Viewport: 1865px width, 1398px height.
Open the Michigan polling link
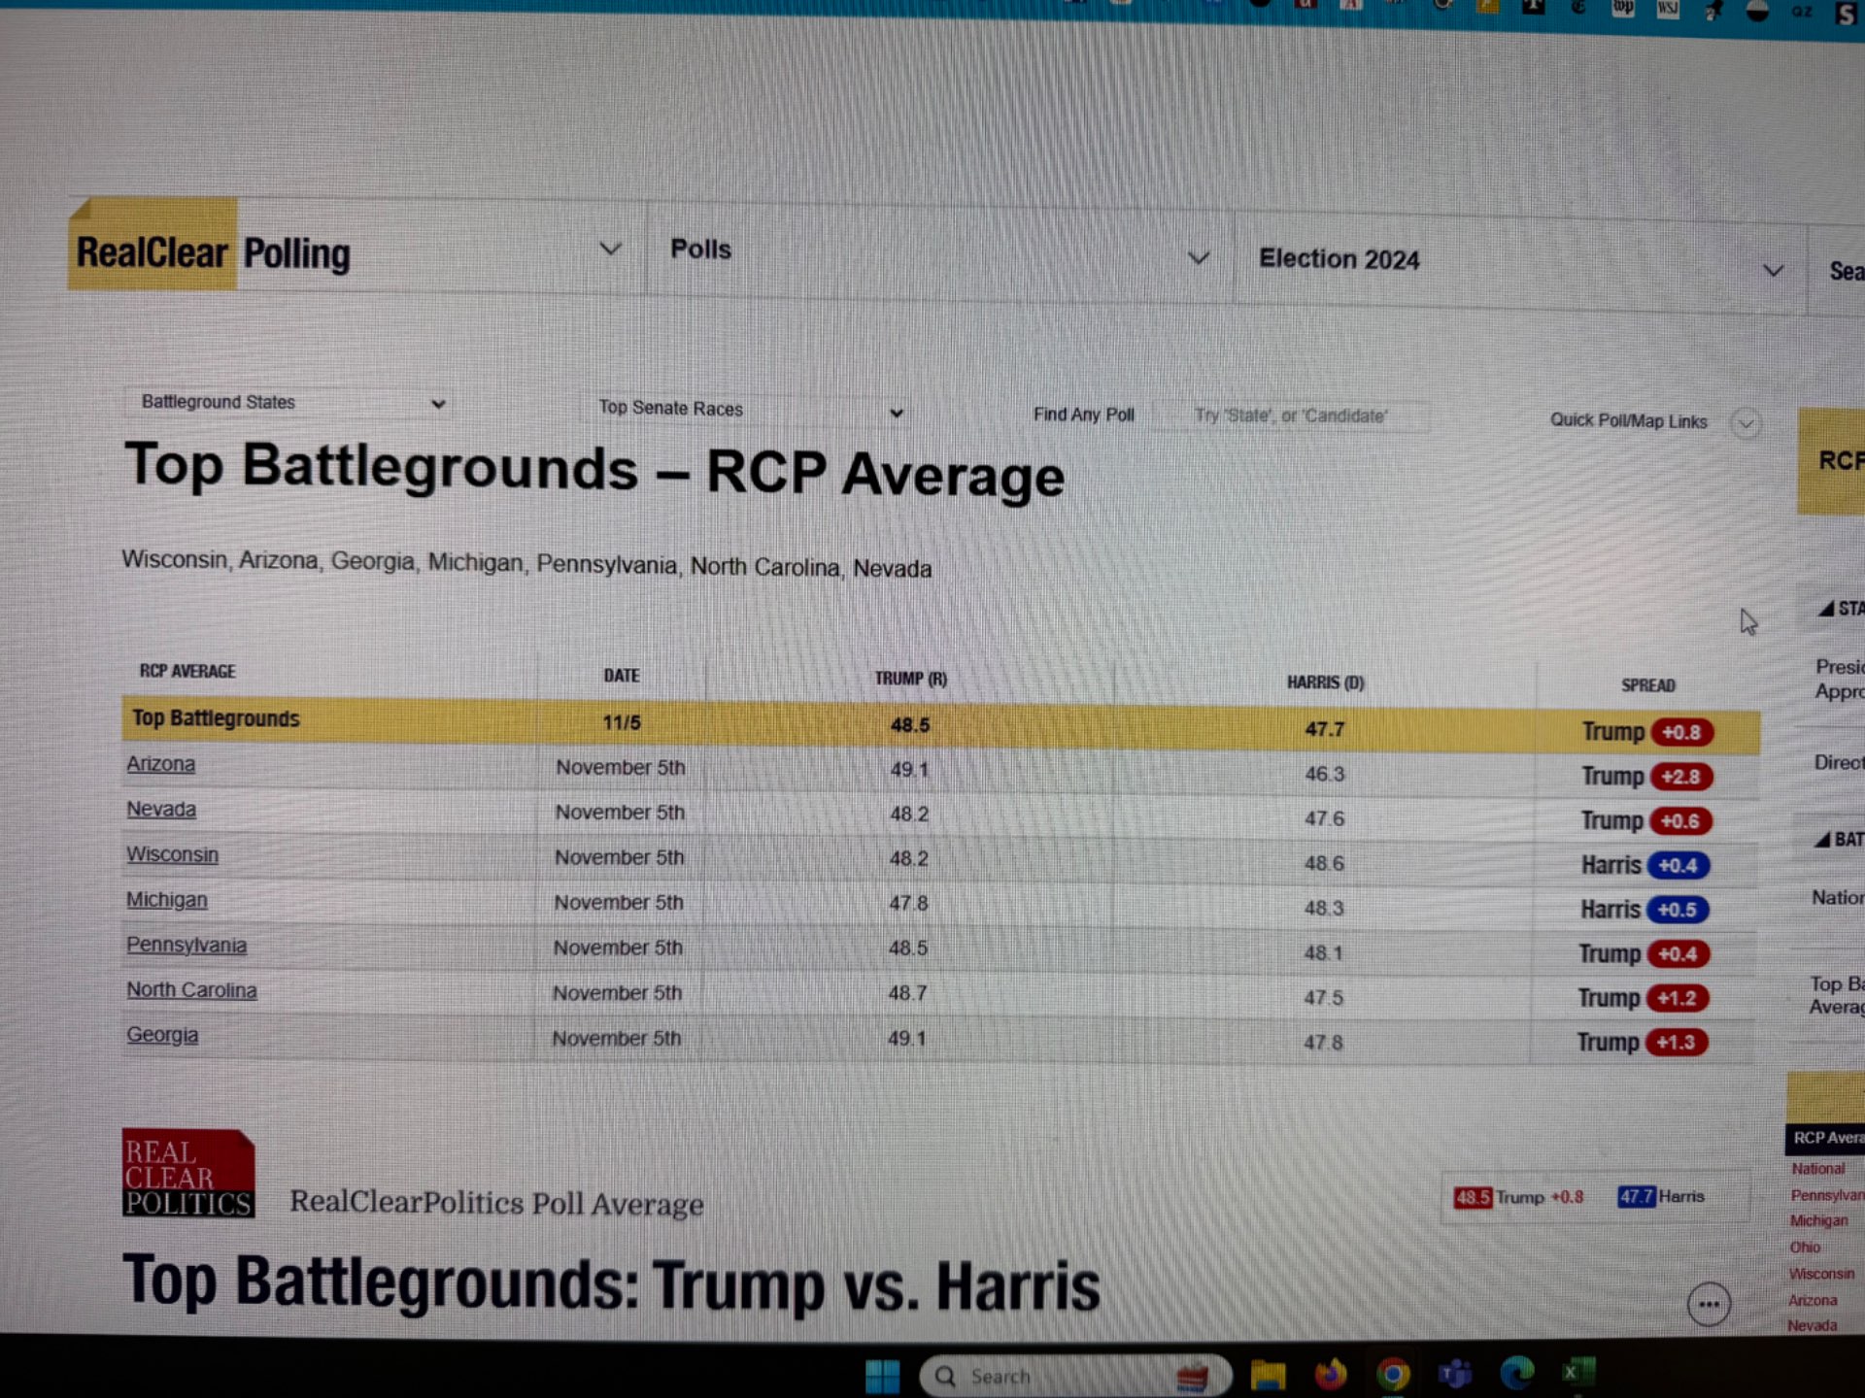pos(167,900)
